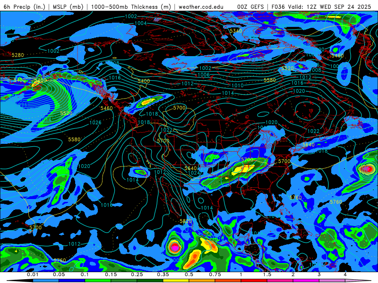Click the 0.15 legend value

111,275
